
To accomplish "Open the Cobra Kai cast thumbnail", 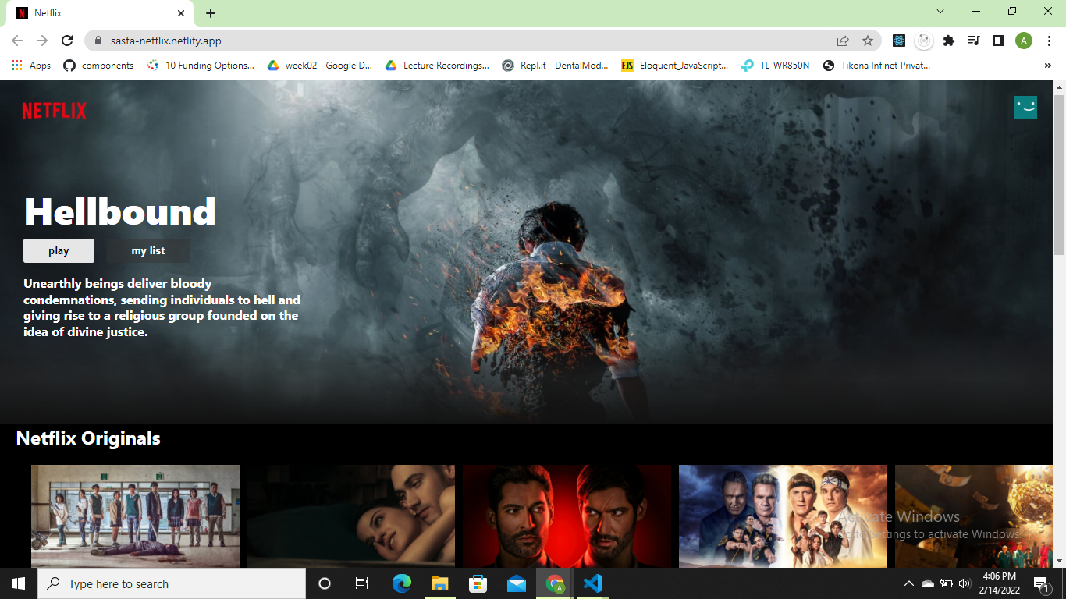I will tap(783, 516).
